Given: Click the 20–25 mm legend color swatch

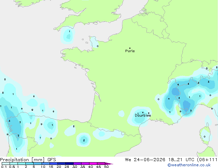Looking at the screenshot, I should point(61,164).
